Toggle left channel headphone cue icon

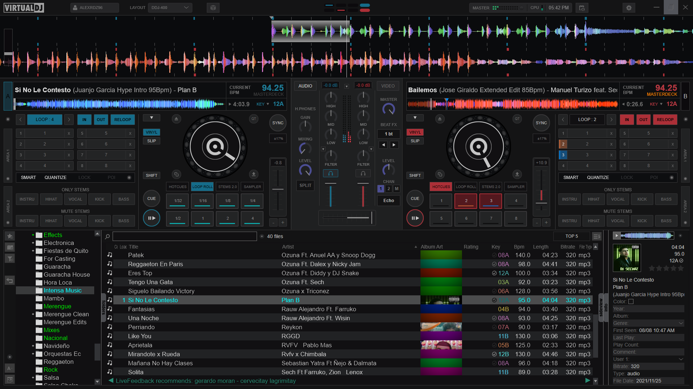[x=331, y=174]
